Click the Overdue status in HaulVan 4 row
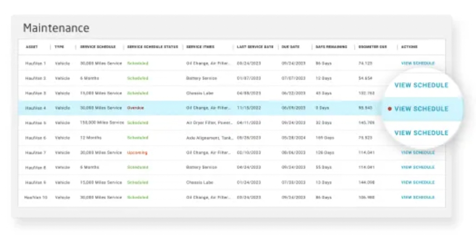This screenshot has width=476, height=244. click(136, 108)
